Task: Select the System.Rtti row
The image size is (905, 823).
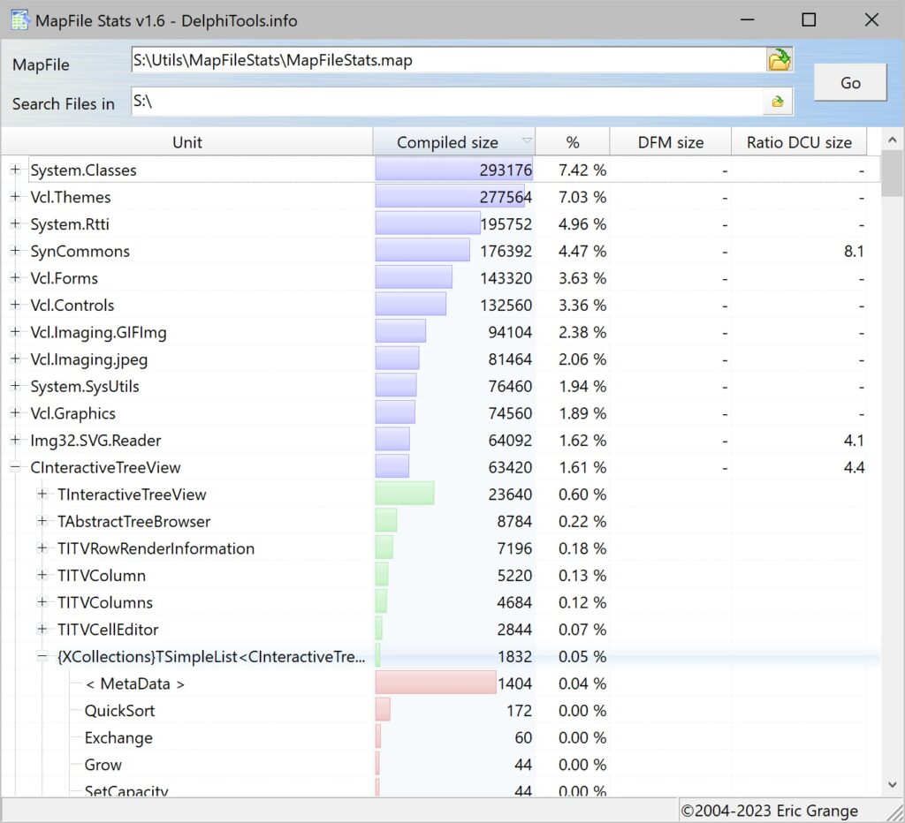Action: click(440, 223)
